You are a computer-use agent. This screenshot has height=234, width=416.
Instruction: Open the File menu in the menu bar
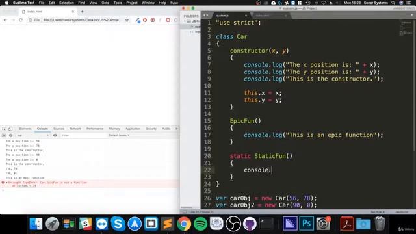coord(42,3)
